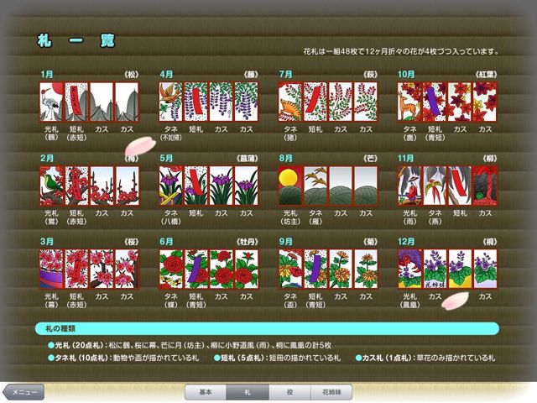This screenshot has width=537, height=403.
Task: Click the April wisteria red ribbon card
Action: click(x=196, y=102)
